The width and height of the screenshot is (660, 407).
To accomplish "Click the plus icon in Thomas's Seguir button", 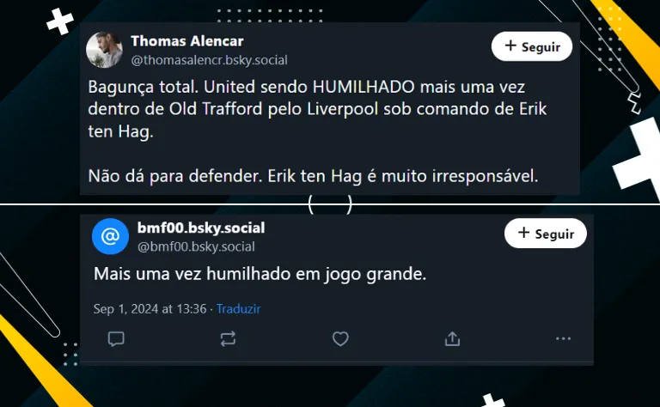I will [x=510, y=46].
